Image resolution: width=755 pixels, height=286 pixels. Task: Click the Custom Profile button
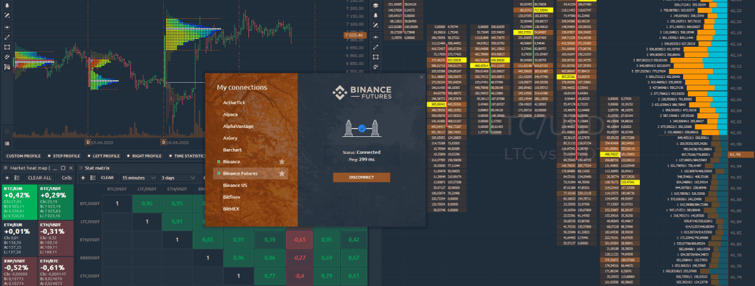[23, 156]
